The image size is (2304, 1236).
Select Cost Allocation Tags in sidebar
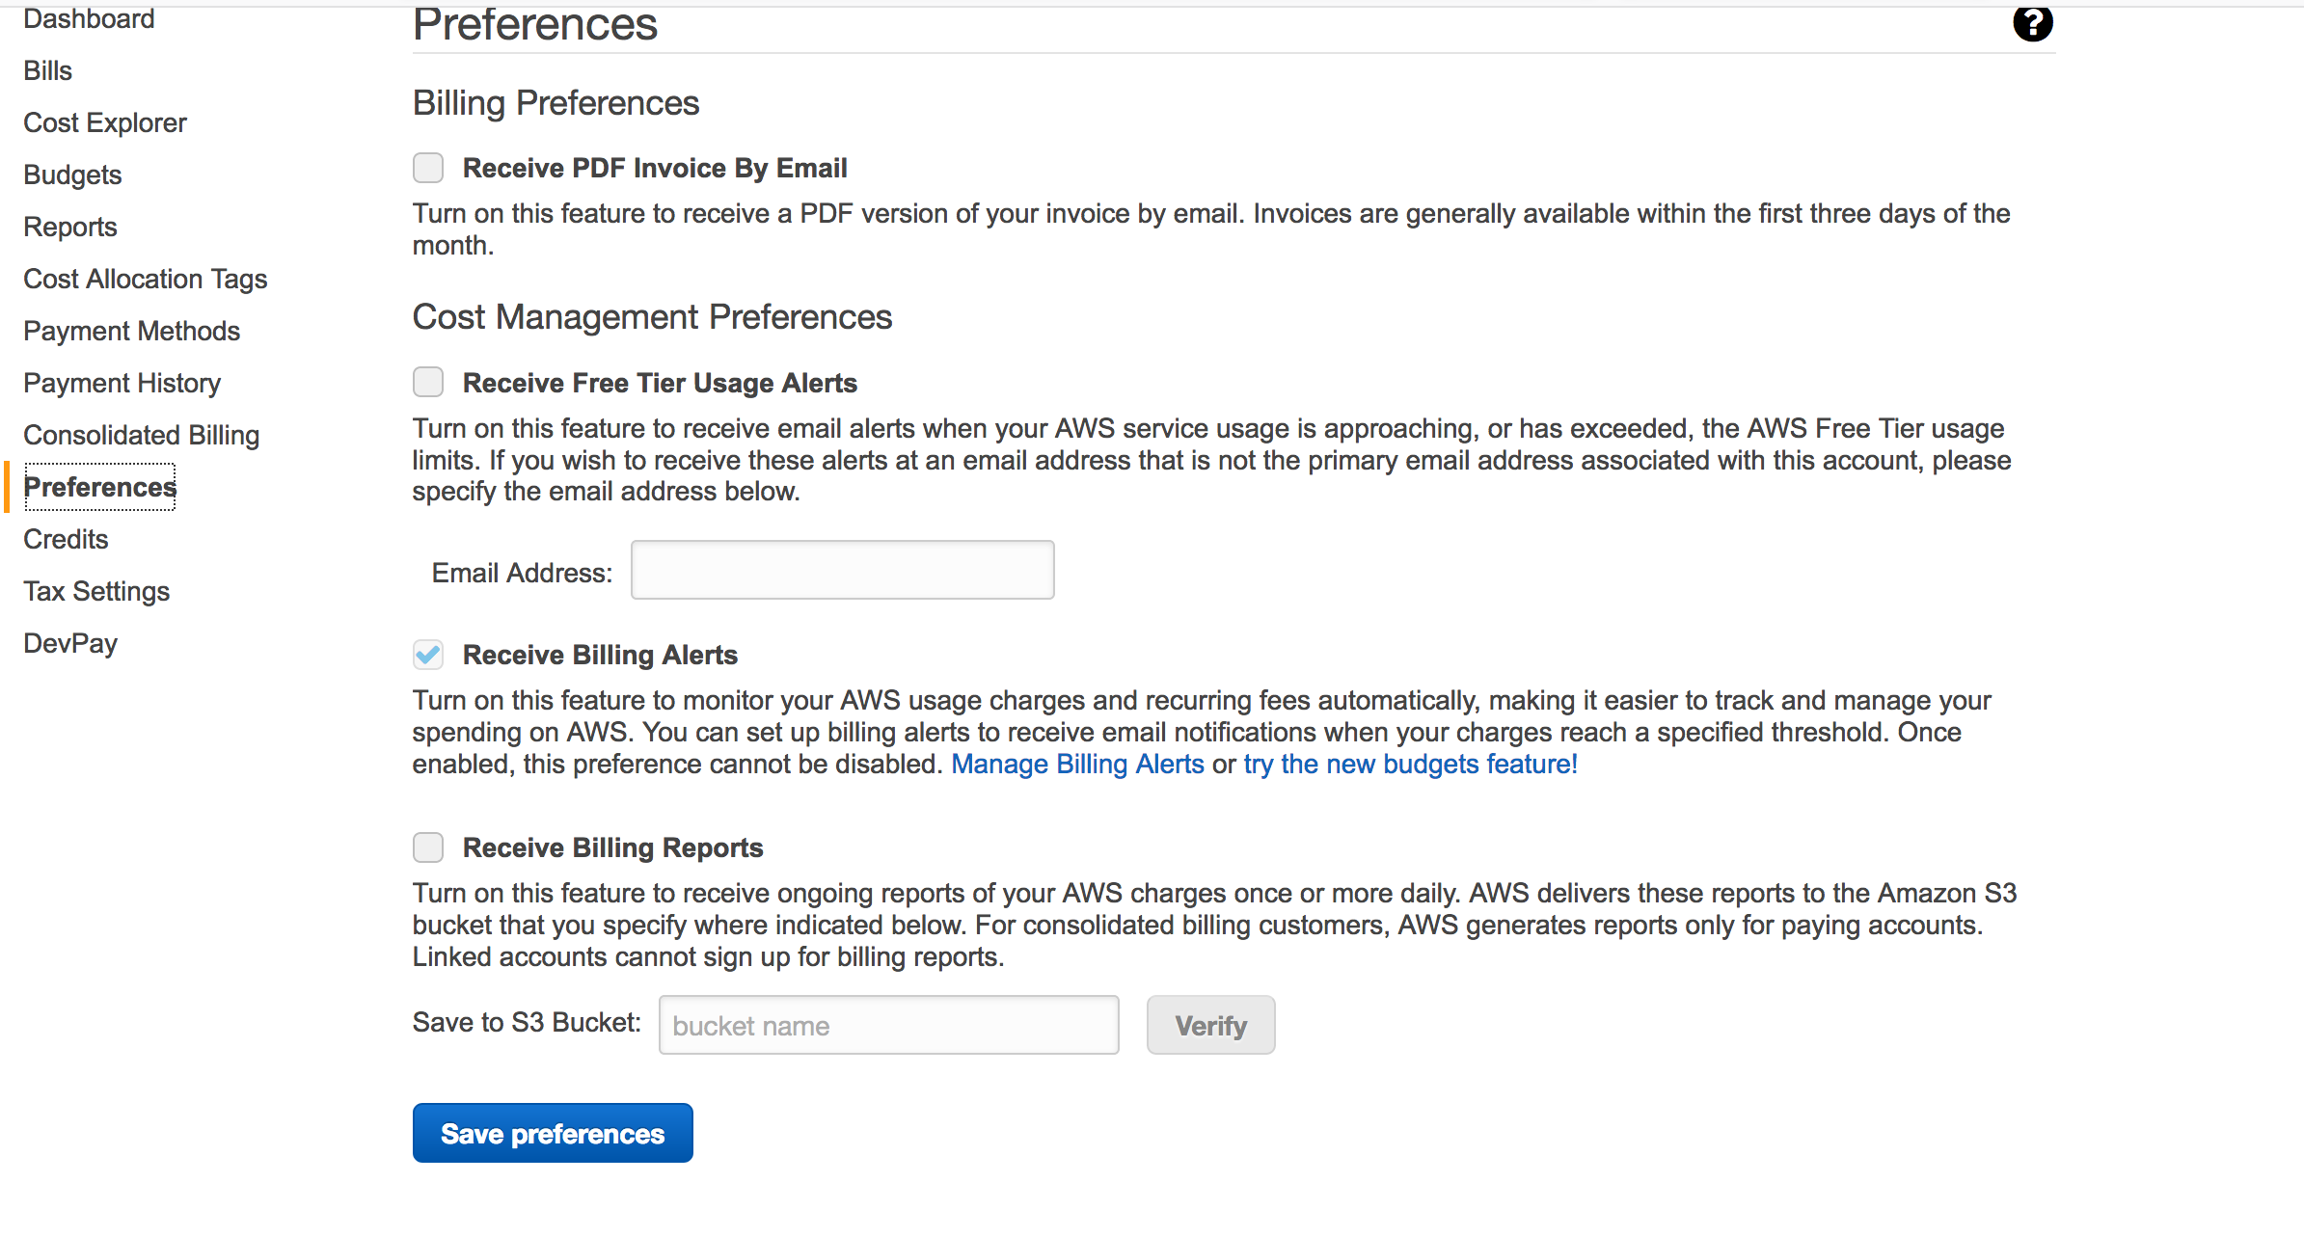(x=145, y=279)
